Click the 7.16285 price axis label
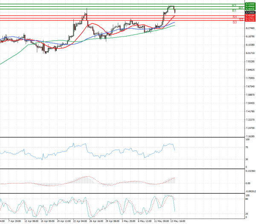This screenshot has width=256, height=224. (x=250, y=136)
